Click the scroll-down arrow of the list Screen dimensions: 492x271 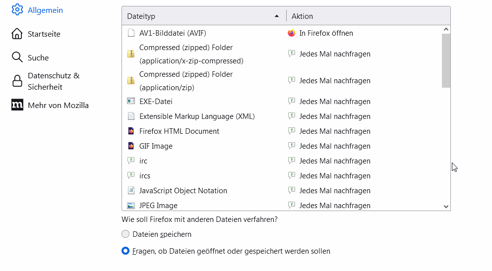coord(446,207)
